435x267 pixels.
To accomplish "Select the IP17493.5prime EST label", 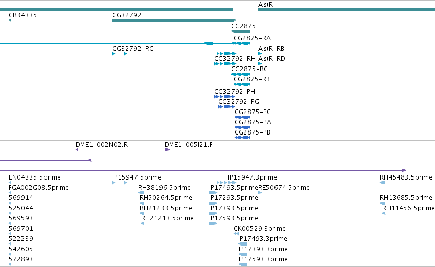I will 234,188.
